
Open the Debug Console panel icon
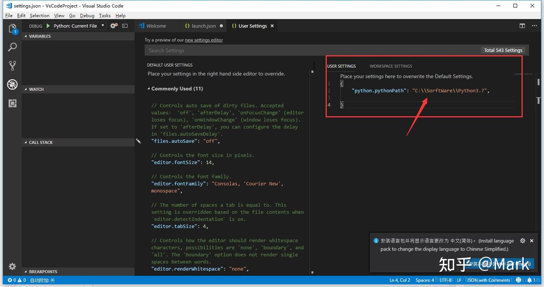tap(125, 26)
